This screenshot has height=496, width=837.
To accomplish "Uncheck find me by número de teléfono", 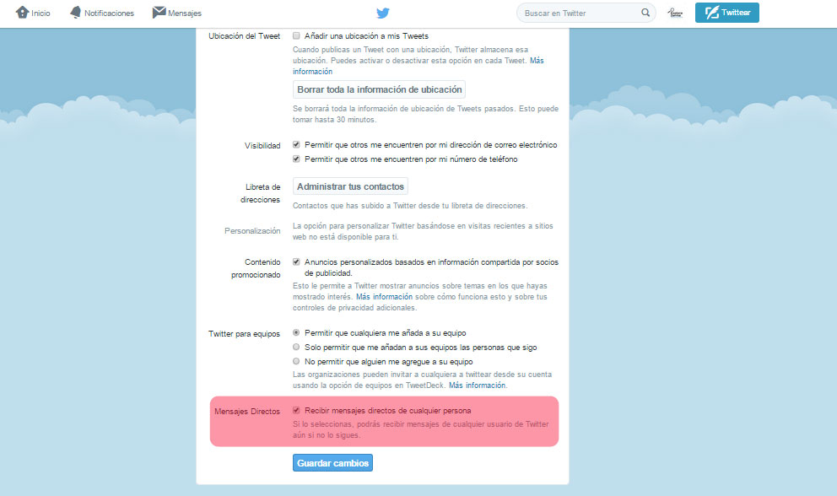I will [296, 159].
